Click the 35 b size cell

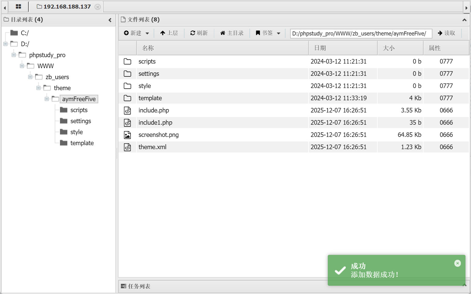coord(416,123)
